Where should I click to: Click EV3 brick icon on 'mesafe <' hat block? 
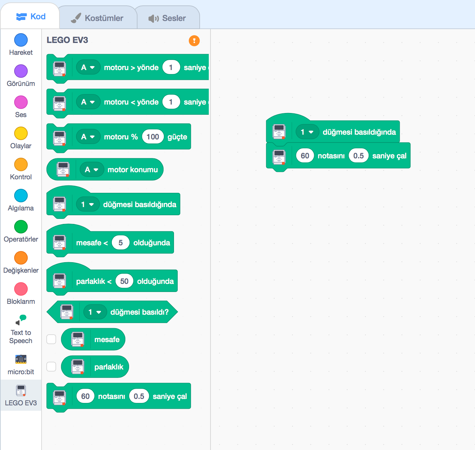point(59,243)
